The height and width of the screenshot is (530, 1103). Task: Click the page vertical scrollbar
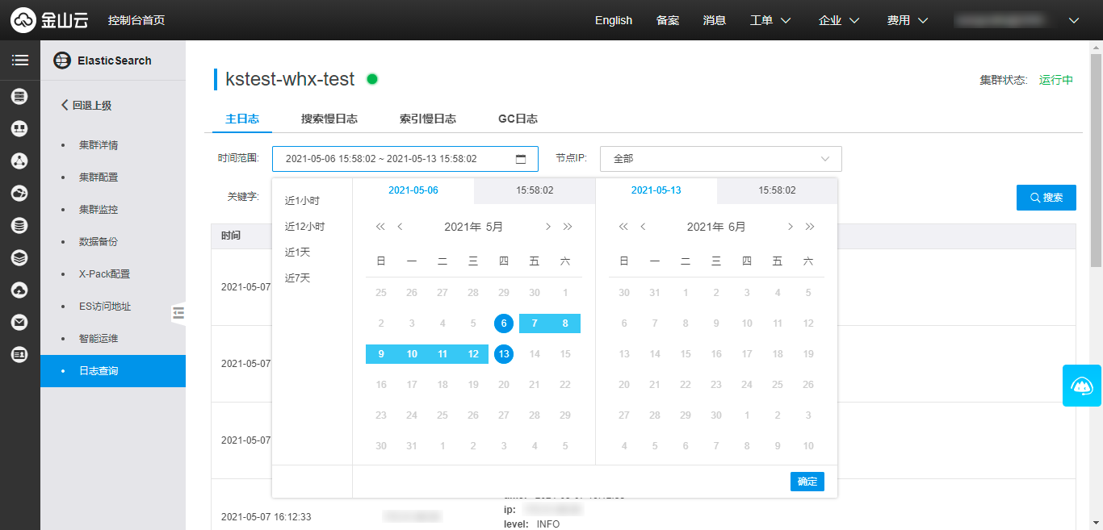pyautogui.click(x=1096, y=161)
